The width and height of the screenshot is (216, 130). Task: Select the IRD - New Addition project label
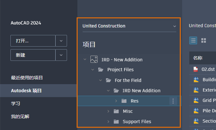click(x=122, y=60)
